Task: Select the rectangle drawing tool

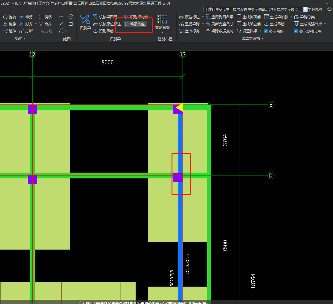Action: click(x=71, y=24)
